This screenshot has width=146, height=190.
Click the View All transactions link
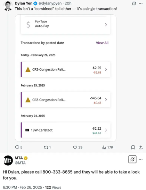(x=102, y=43)
